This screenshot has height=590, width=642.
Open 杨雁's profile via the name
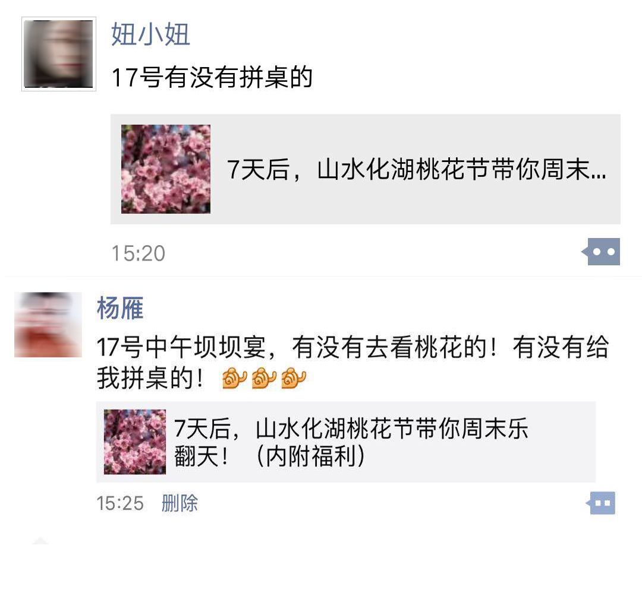tap(120, 308)
